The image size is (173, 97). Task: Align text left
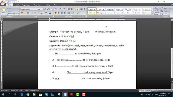pyautogui.click(x=56, y=13)
